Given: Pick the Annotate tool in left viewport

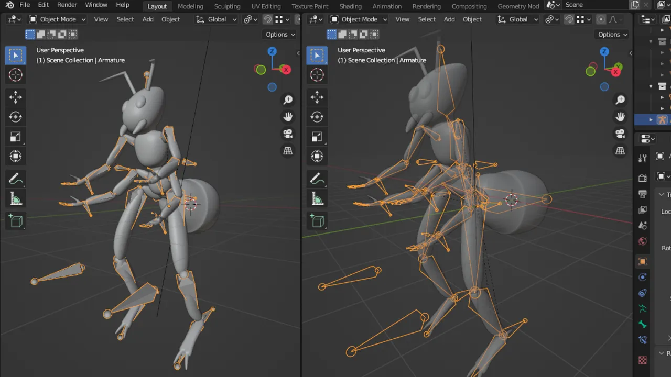Looking at the screenshot, I should click(16, 179).
